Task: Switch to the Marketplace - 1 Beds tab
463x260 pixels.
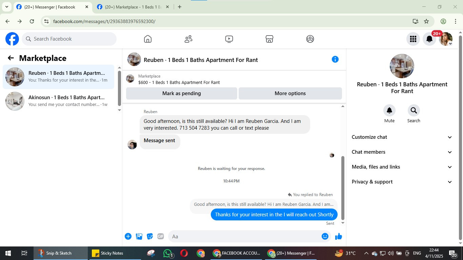Action: click(133, 7)
